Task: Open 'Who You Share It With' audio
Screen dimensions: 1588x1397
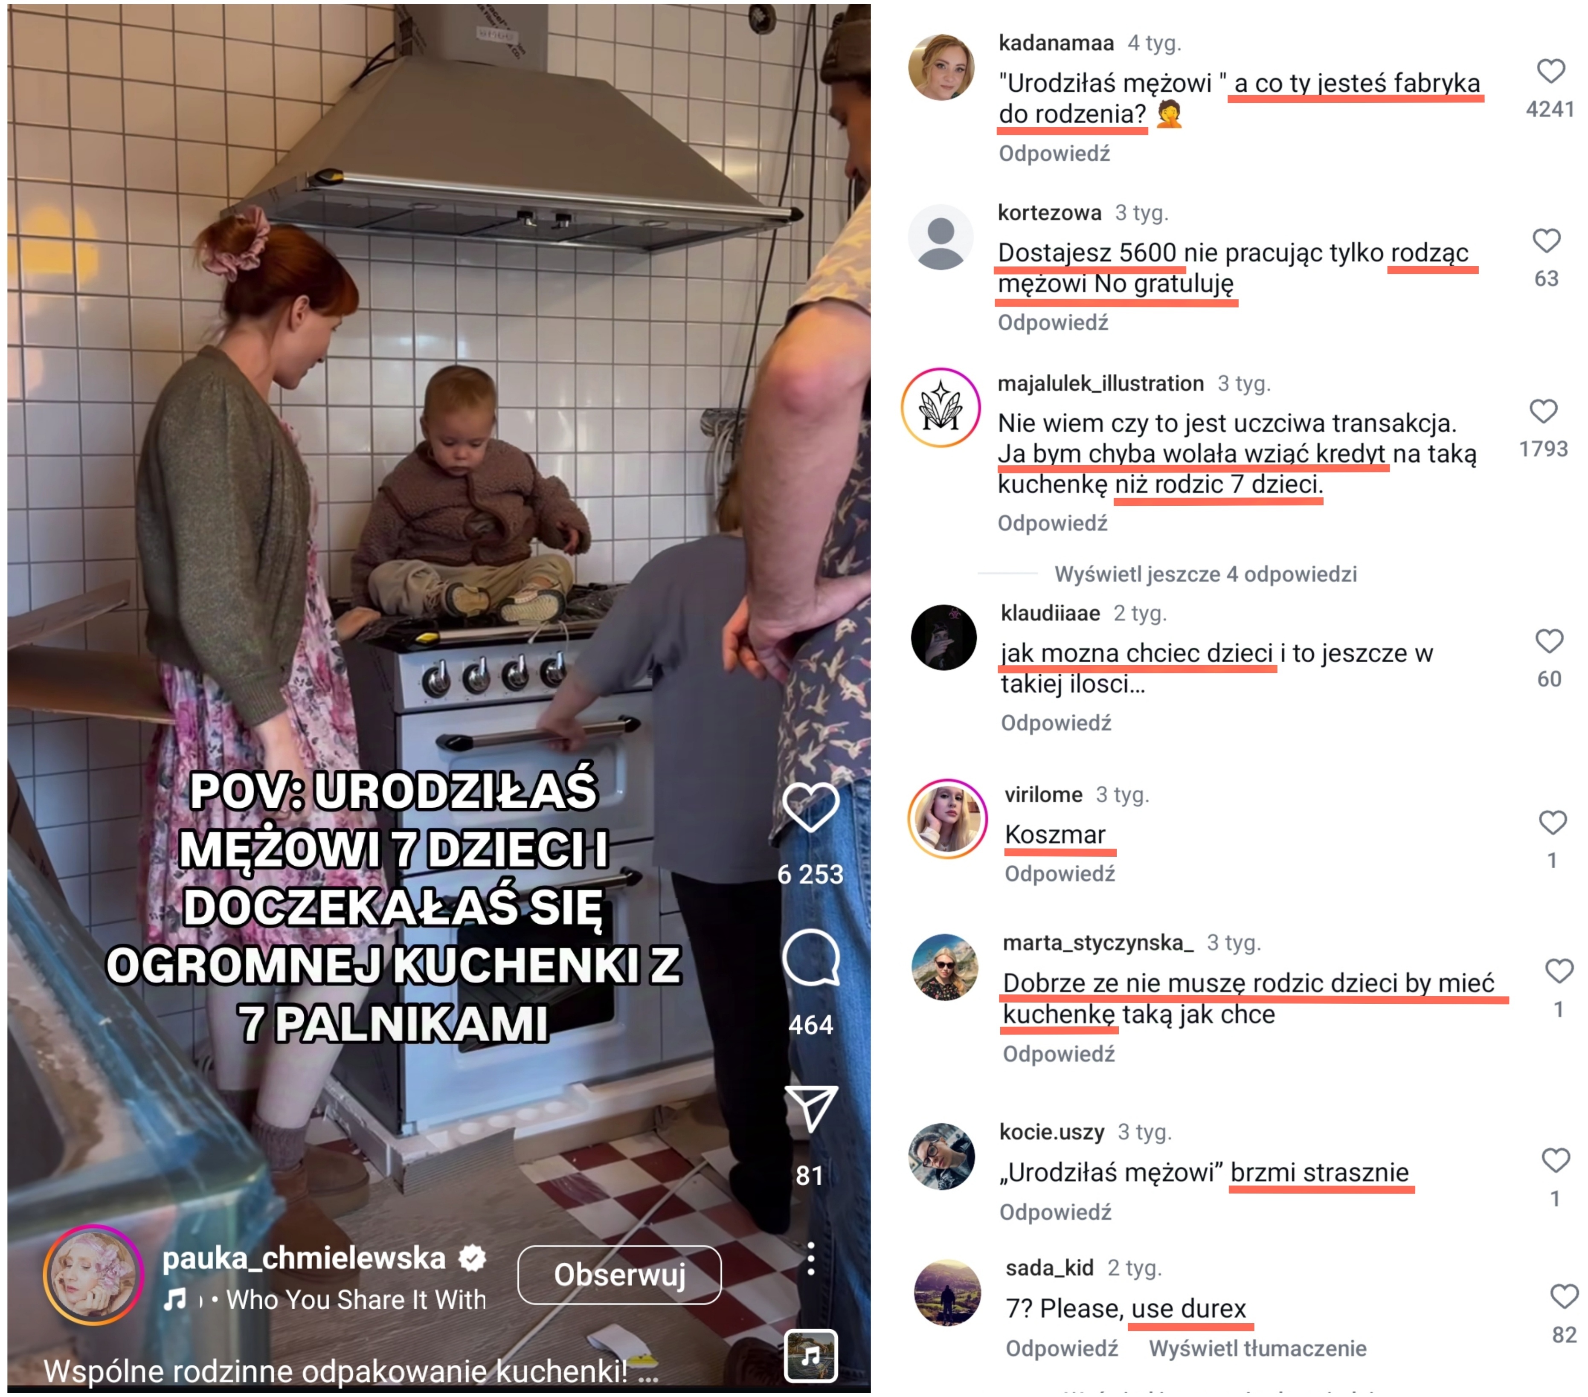Action: pos(356,1300)
